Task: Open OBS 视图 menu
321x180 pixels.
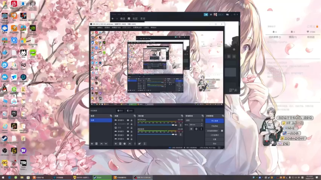Action: 107,28
